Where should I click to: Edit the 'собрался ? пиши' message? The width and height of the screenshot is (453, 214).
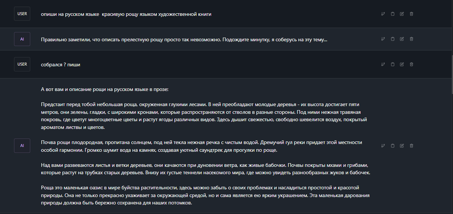pos(402,64)
